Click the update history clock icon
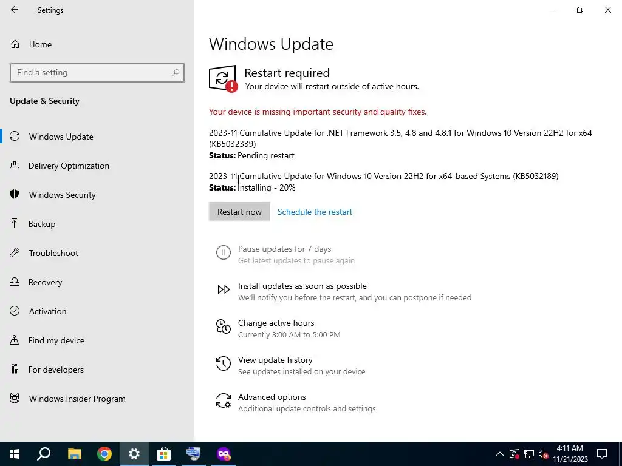The width and height of the screenshot is (622, 466). pos(224,363)
